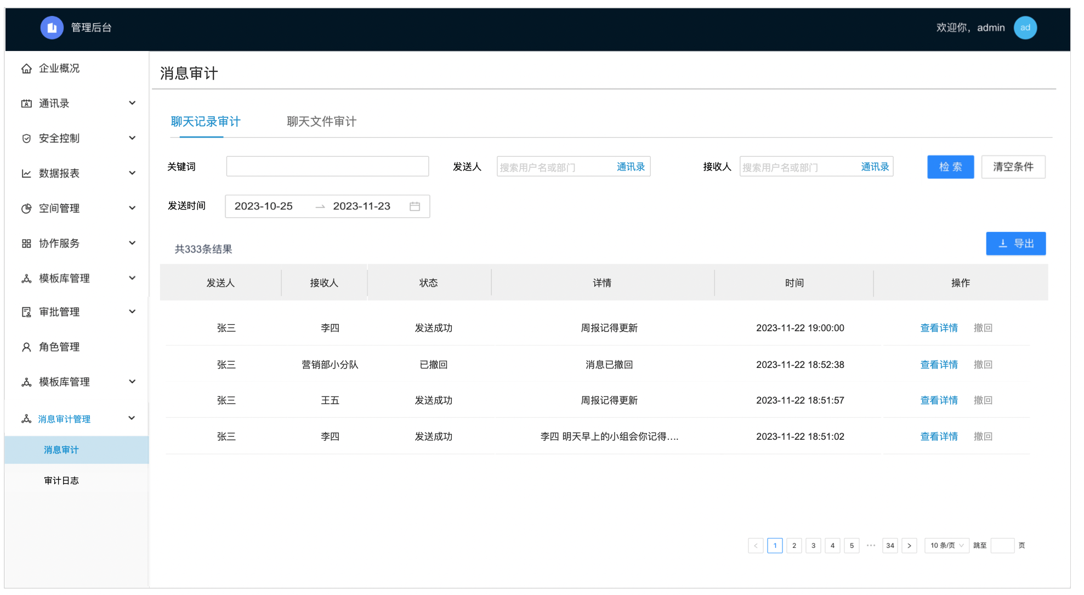Switch to 聊天记录审计 tab
Screen dimensions: 1084x595
click(206, 122)
